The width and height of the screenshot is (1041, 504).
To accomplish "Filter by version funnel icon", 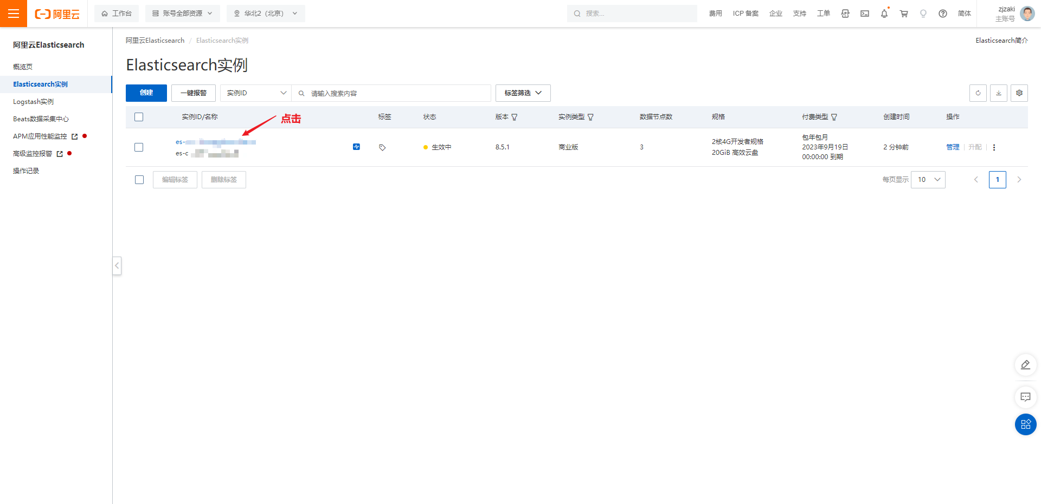I will (x=515, y=117).
